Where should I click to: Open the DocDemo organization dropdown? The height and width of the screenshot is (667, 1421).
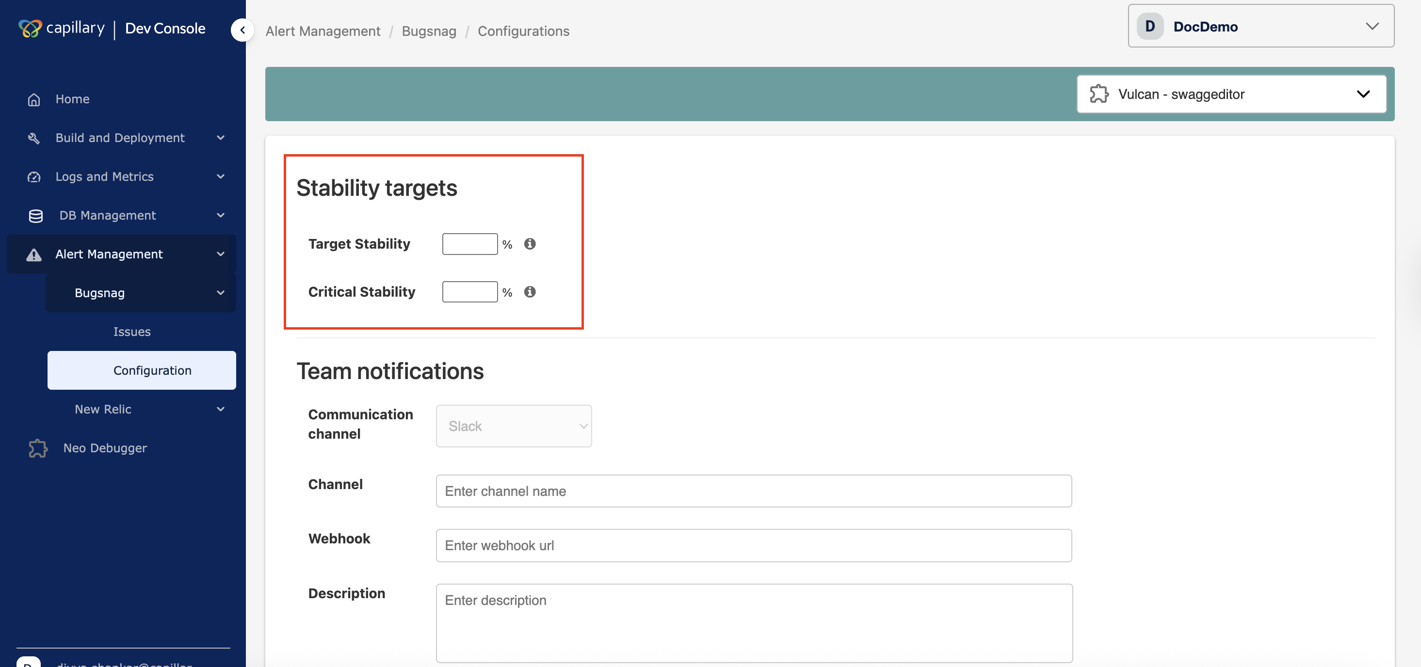(1261, 26)
